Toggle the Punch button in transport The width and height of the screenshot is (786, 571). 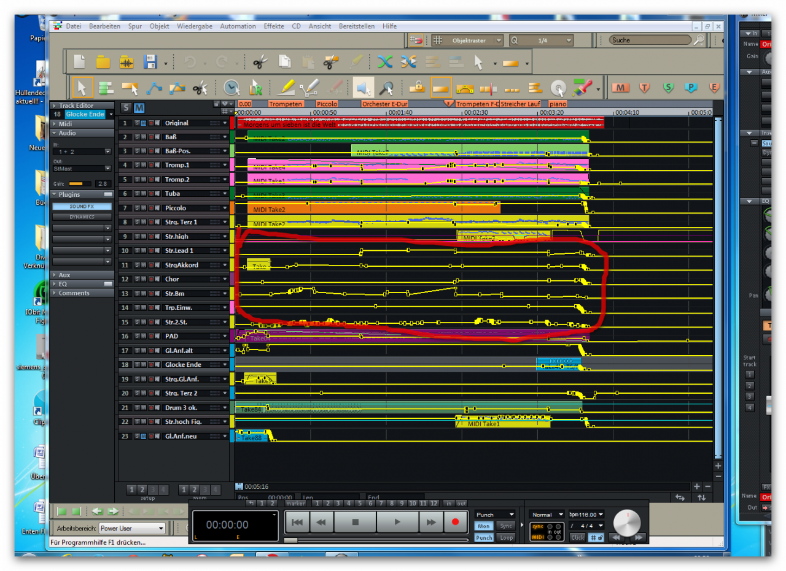[x=484, y=537]
